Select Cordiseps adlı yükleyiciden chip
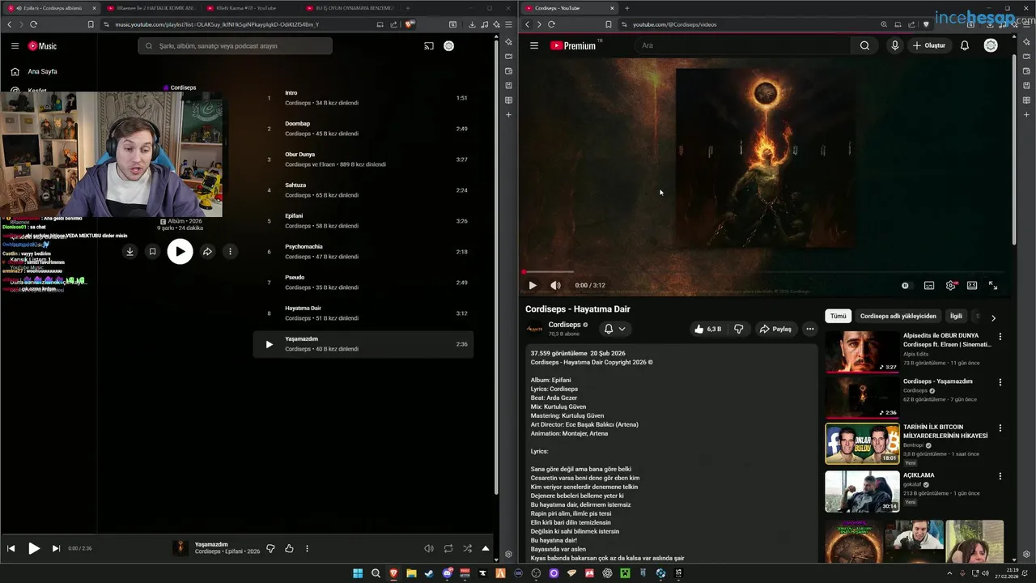 [898, 316]
